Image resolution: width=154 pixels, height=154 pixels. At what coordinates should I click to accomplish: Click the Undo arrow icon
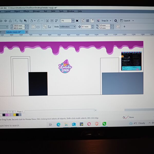tap(32, 21)
